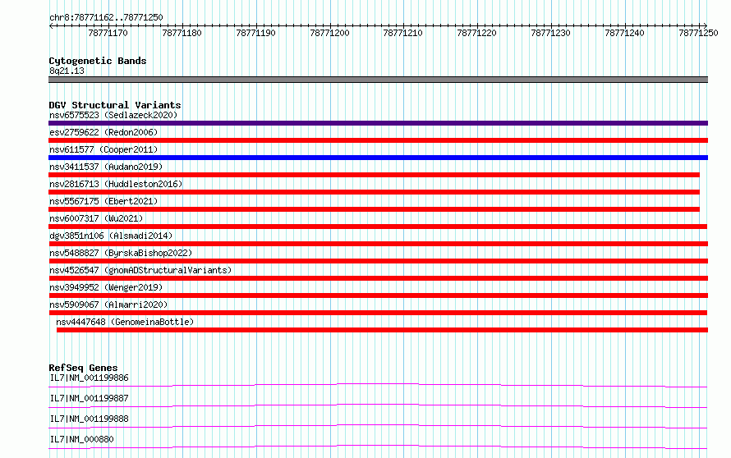The width and height of the screenshot is (731, 458).
Task: Click the red nsv5488827 variant bar
Action: tap(378, 261)
